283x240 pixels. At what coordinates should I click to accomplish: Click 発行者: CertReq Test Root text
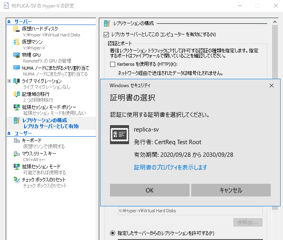pyautogui.click(x=167, y=142)
